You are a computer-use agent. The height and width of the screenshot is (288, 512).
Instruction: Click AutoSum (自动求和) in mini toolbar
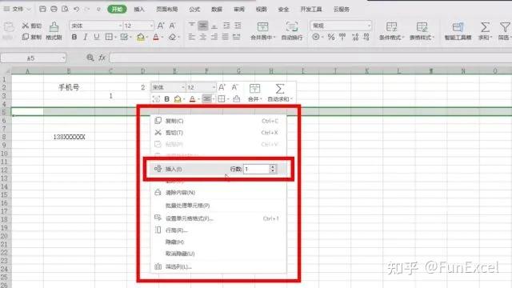tap(279, 93)
